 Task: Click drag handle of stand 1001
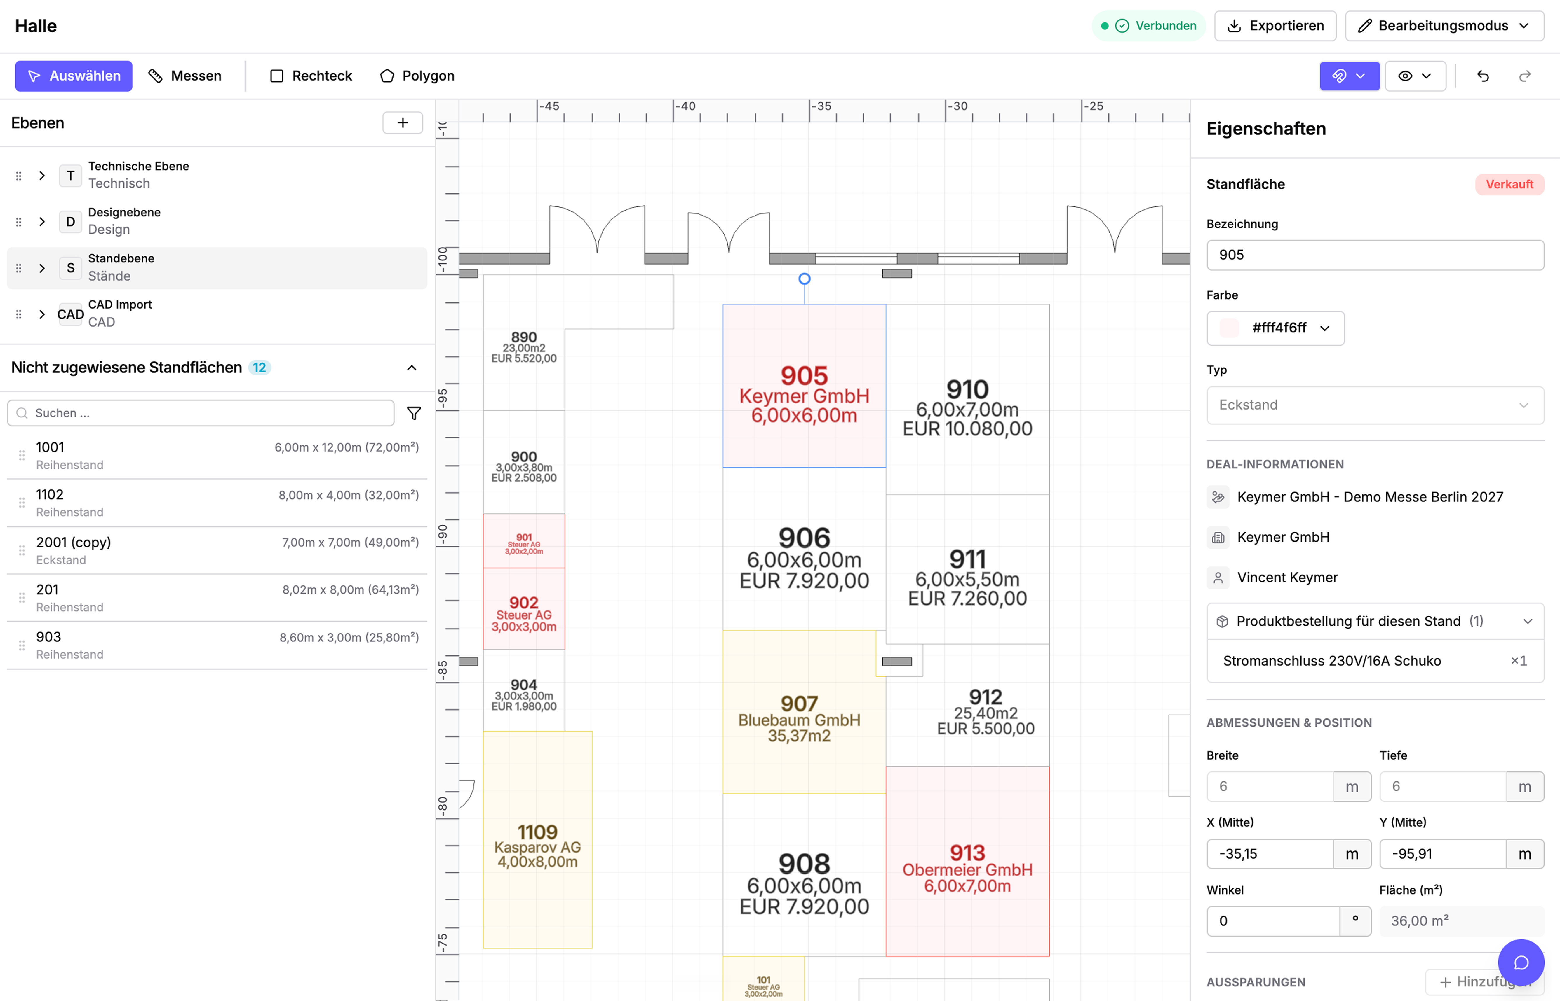pyautogui.click(x=22, y=456)
